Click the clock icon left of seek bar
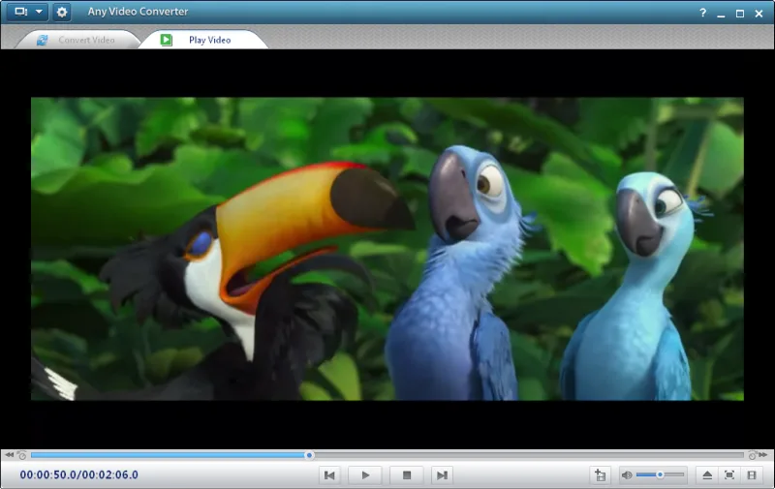Viewport: 775px width, 489px height. (x=21, y=455)
